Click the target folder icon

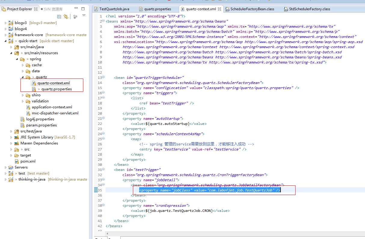click(17, 155)
